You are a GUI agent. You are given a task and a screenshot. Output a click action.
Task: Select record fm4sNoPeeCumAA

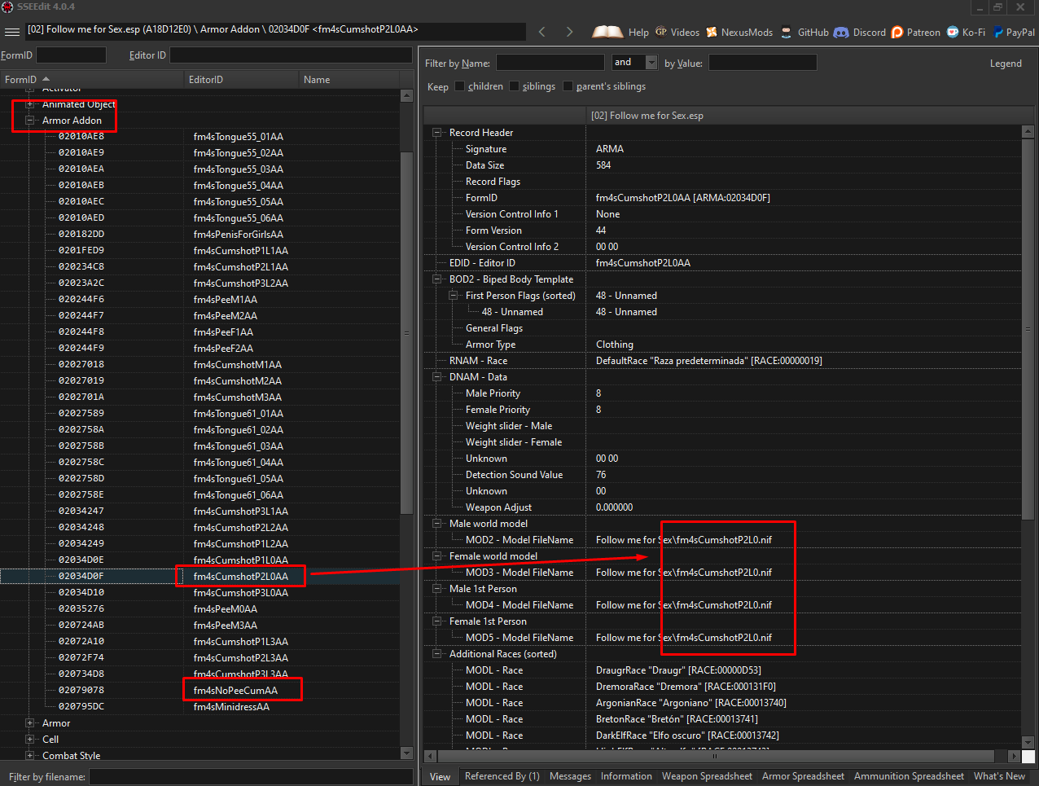pyautogui.click(x=235, y=691)
